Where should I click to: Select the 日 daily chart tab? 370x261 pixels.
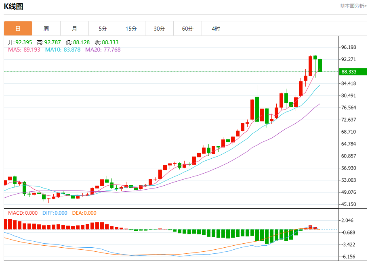click(x=18, y=29)
